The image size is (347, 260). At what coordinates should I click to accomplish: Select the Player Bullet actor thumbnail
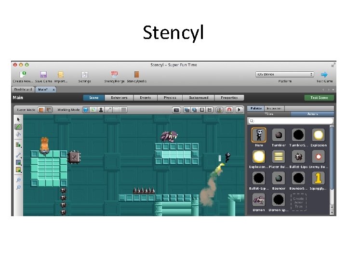click(279, 156)
